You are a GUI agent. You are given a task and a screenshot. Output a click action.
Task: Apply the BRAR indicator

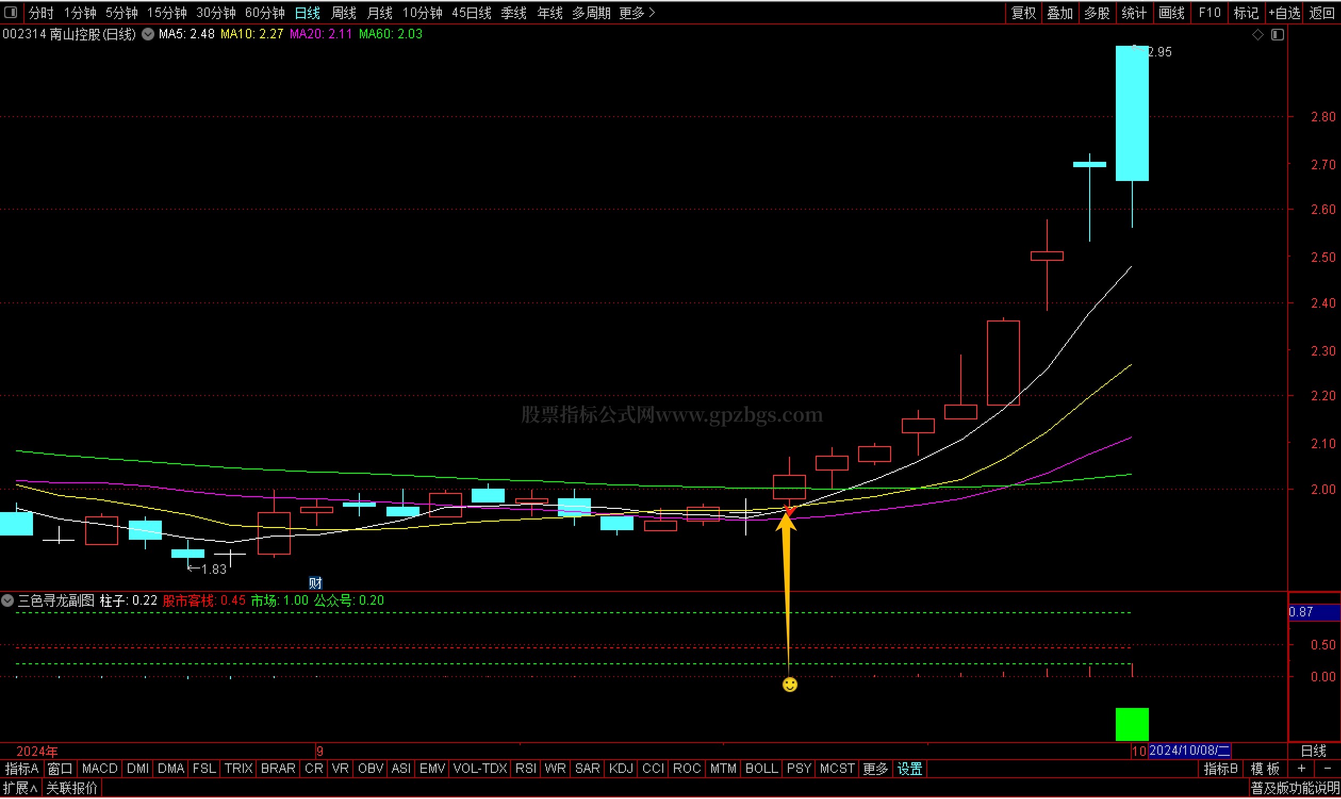coord(278,768)
